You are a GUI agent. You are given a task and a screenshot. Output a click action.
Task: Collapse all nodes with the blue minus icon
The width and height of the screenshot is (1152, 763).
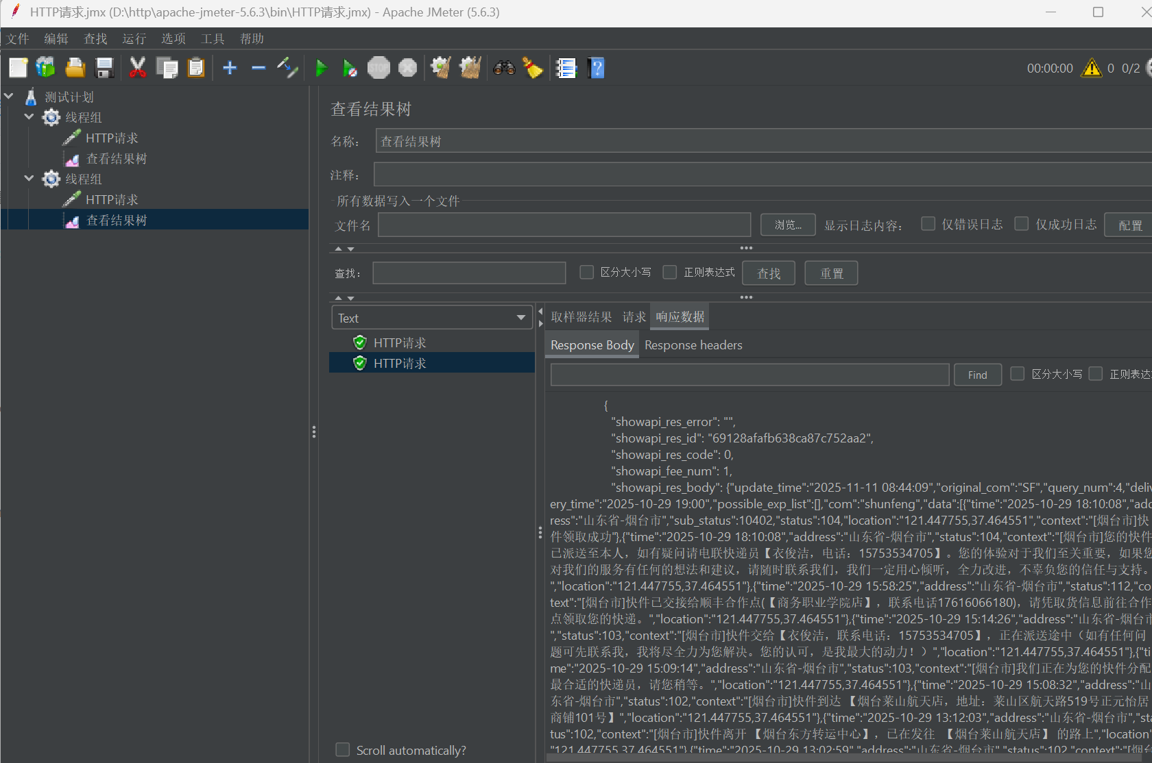259,68
